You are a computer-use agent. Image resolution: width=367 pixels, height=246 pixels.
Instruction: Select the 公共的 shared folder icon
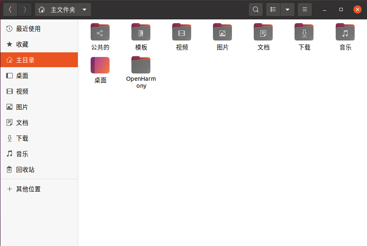tap(100, 32)
